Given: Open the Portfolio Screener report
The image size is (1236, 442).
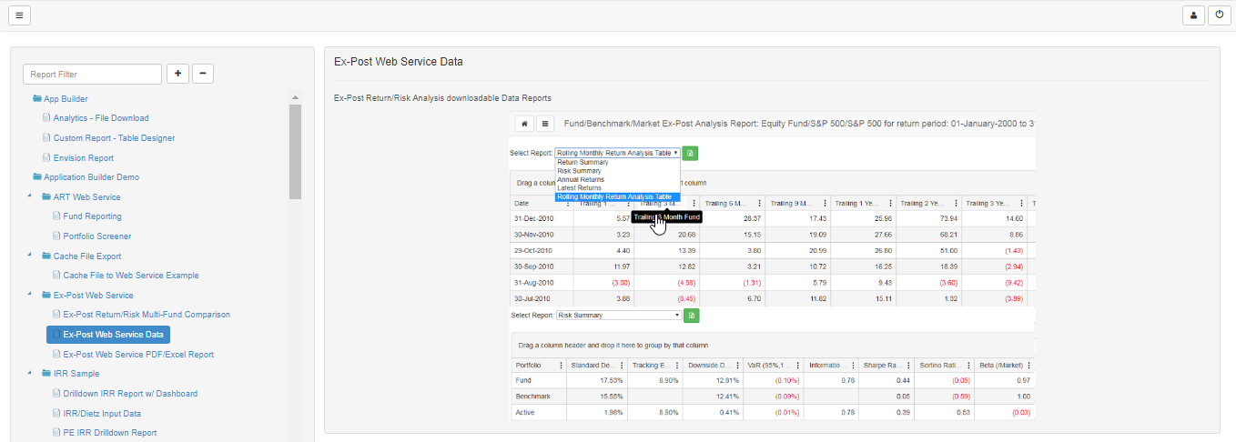Looking at the screenshot, I should coord(97,236).
